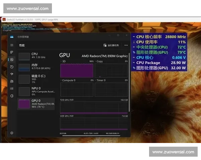Expand the Compute 0 engine graph dropdown
The width and height of the screenshot is (201, 160).
click(67, 80)
